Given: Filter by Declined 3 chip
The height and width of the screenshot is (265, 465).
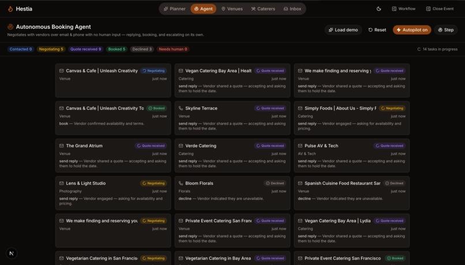Looking at the screenshot, I should [142, 49].
